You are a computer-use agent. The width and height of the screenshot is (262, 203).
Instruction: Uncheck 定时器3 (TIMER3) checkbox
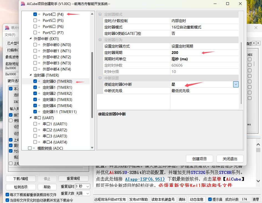35,99
